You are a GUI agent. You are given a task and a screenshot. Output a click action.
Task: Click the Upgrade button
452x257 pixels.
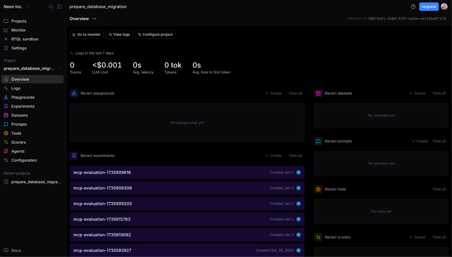pos(429,7)
